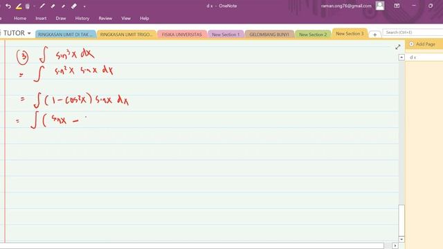The width and height of the screenshot is (443, 249).
Task: Open the dropdown beside the touch mode icon
Action: tap(34, 6)
